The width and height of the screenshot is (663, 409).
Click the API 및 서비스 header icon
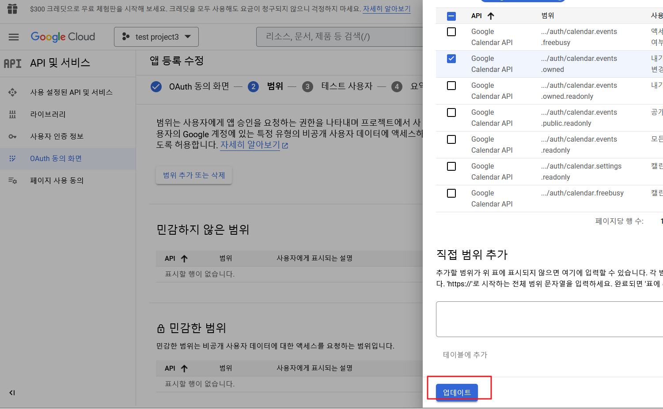12,64
